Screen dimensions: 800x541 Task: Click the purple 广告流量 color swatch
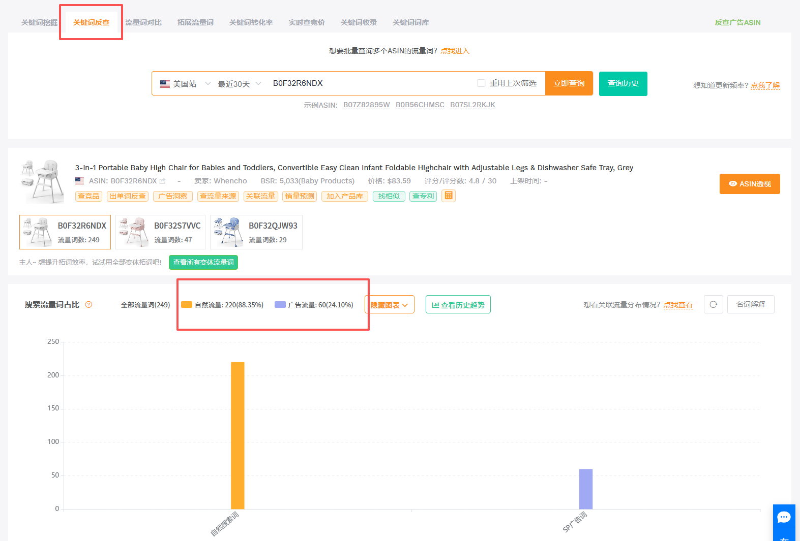tap(280, 305)
